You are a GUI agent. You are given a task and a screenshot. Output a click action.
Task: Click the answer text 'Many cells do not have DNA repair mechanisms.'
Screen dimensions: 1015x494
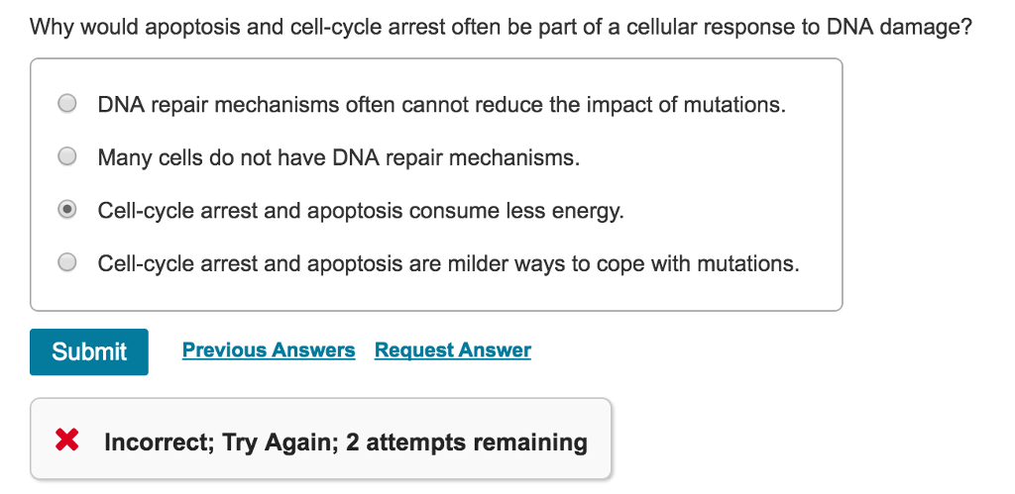(339, 157)
